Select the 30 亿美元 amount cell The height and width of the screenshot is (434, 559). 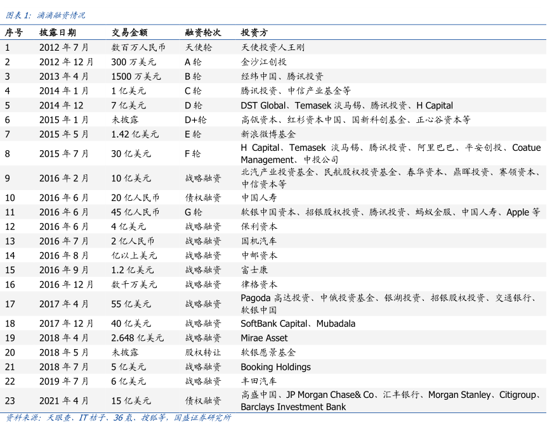pyautogui.click(x=131, y=154)
